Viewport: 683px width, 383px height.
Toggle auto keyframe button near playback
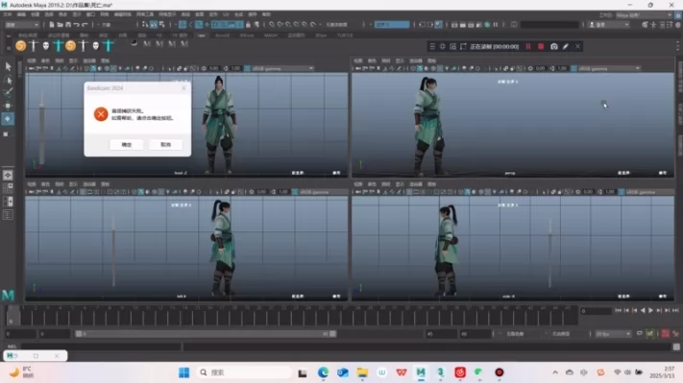(665, 333)
